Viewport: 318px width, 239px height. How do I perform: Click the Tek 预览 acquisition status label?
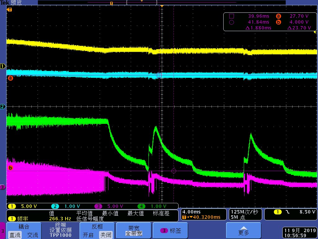(11, 3)
